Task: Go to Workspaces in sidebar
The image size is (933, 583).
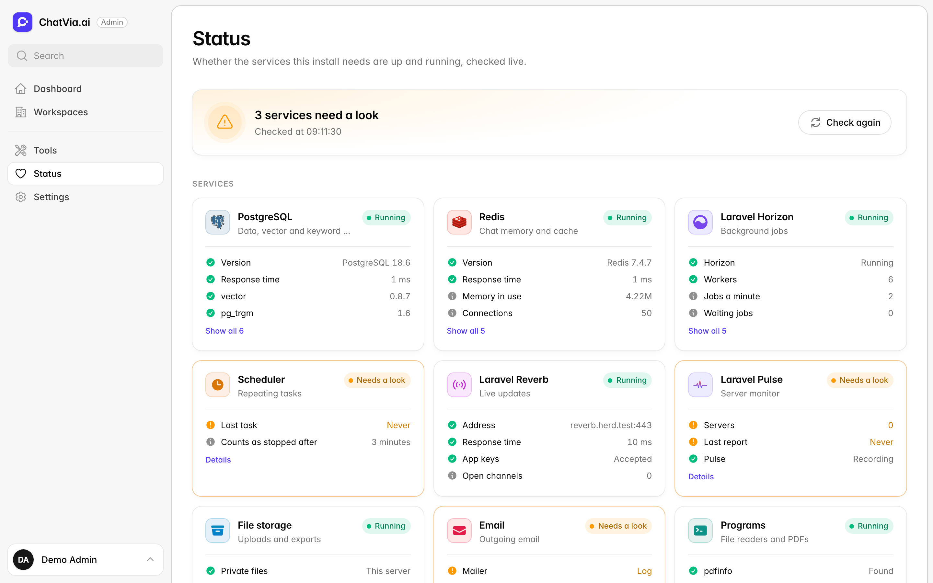Action: tap(86, 112)
